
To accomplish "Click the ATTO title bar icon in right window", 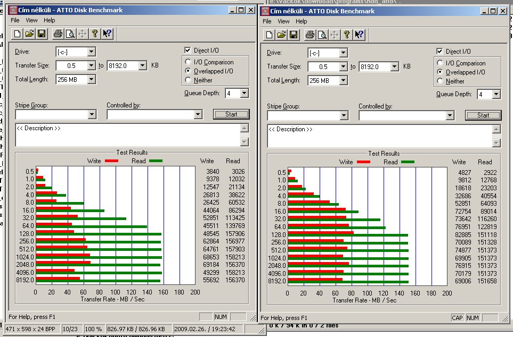I will click(x=265, y=11).
